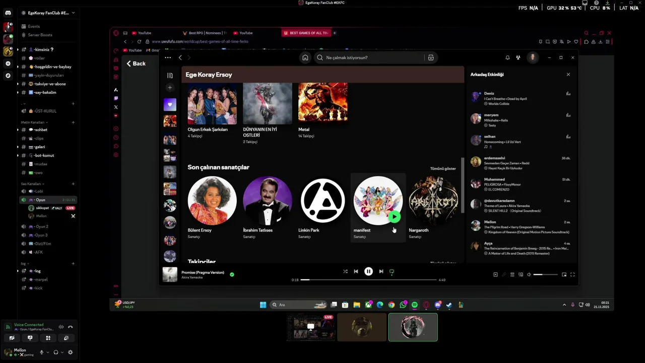Image resolution: width=645 pixels, height=363 pixels.
Task: Open Spotify three-dots main menu
Action: tap(168, 57)
